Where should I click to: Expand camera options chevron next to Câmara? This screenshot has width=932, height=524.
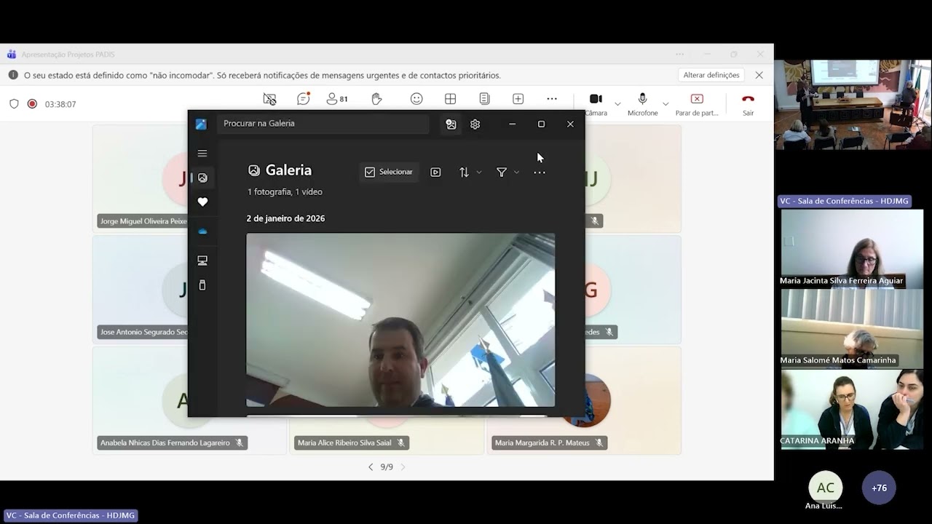pyautogui.click(x=617, y=104)
